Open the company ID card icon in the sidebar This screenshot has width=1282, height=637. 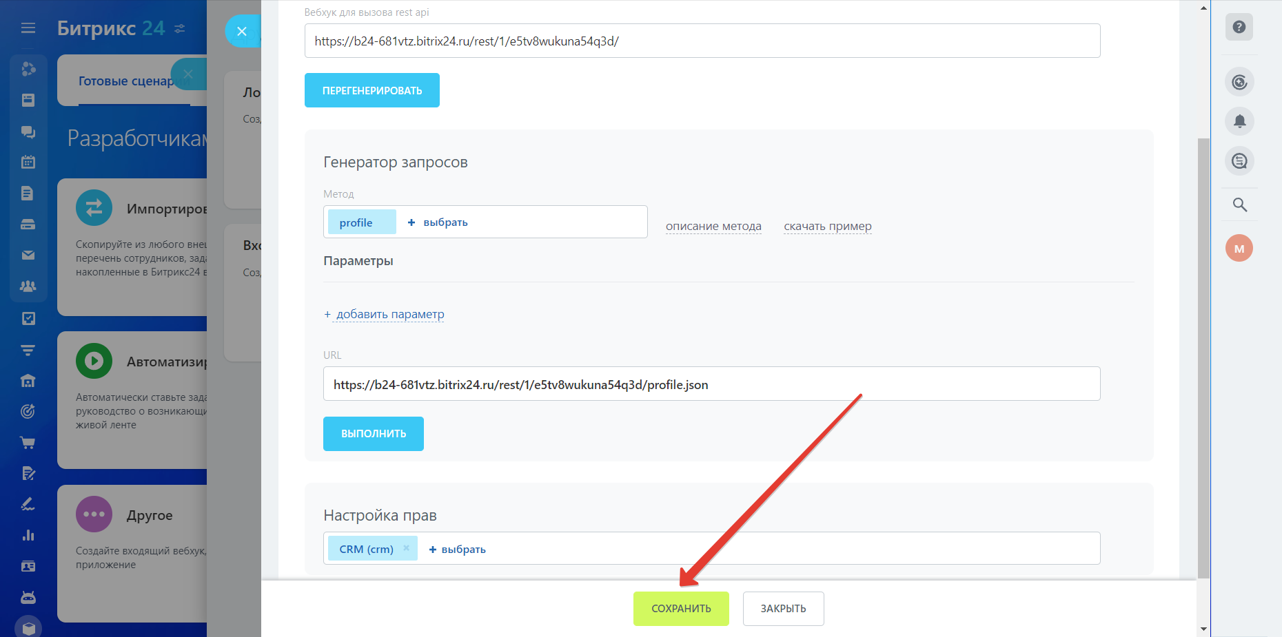click(28, 566)
